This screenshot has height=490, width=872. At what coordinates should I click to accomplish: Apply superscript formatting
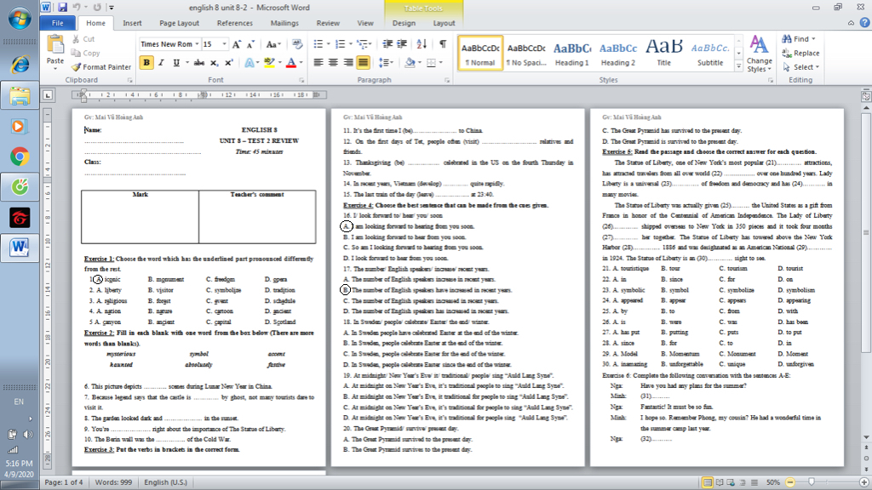(228, 63)
